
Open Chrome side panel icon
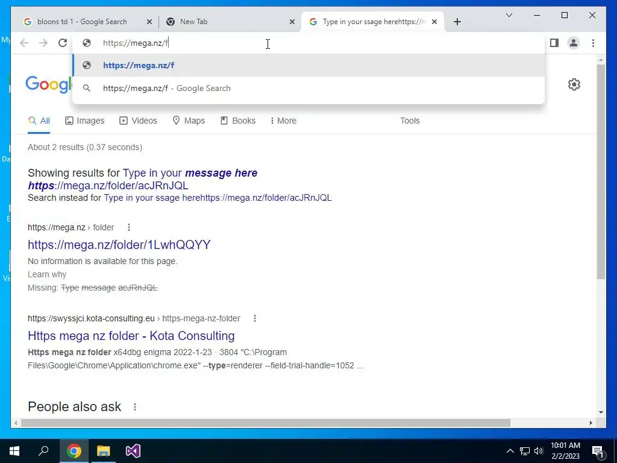pyautogui.click(x=554, y=43)
